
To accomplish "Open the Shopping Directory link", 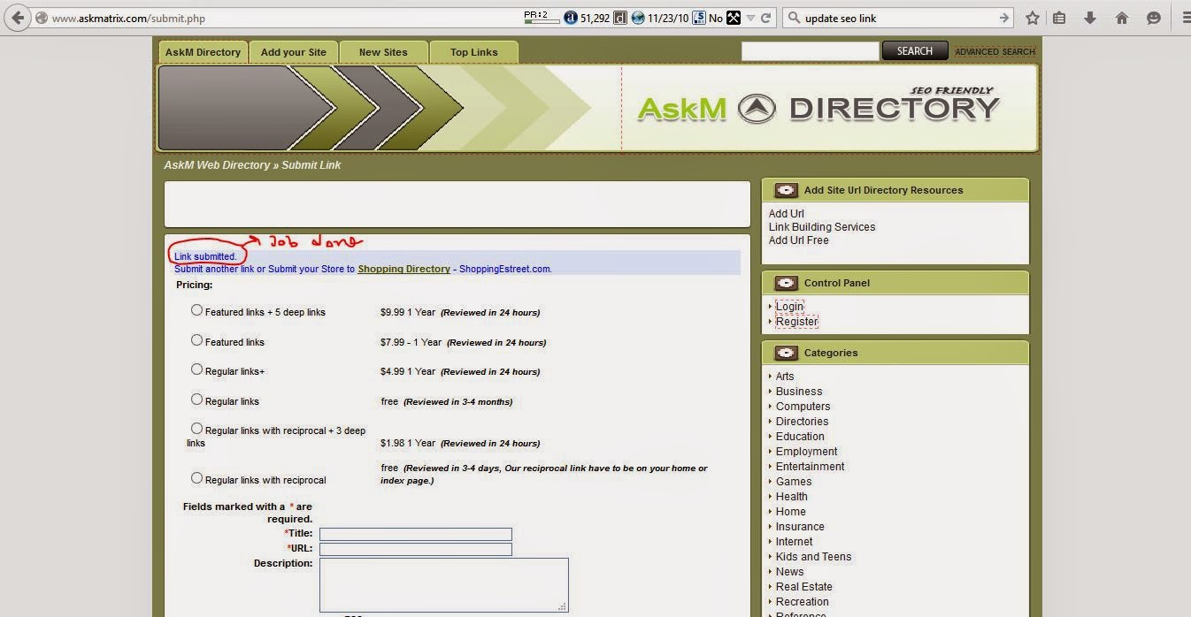I will click(403, 269).
